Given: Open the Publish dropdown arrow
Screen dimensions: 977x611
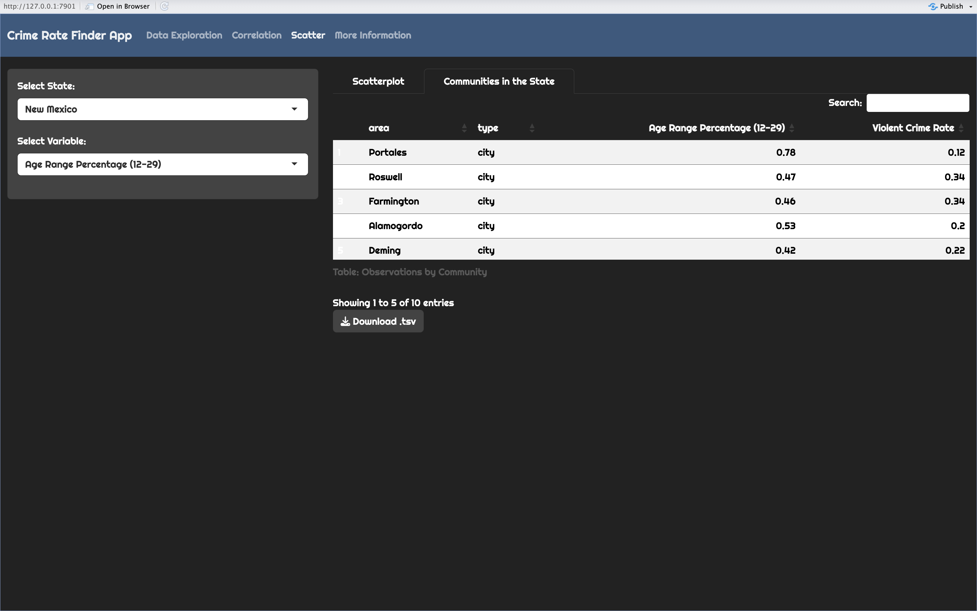Looking at the screenshot, I should [x=971, y=6].
